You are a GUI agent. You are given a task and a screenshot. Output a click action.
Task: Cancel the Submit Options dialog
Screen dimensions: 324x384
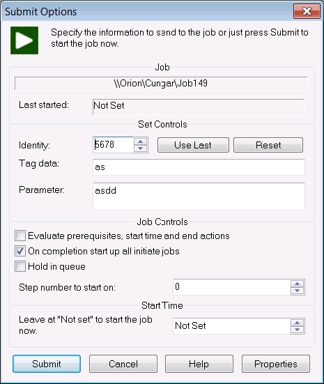point(123,364)
